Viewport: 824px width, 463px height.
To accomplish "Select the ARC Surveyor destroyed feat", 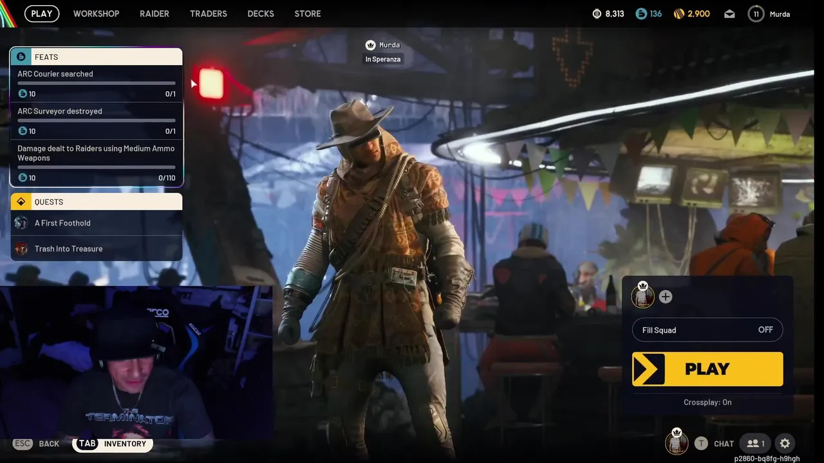I will tap(97, 121).
